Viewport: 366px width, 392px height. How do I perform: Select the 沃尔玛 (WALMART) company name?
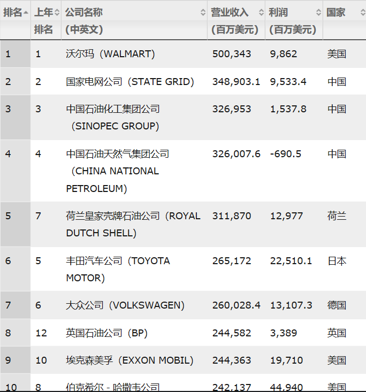pos(110,54)
